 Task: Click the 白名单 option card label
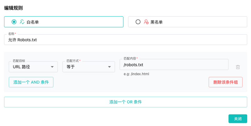point(33,22)
